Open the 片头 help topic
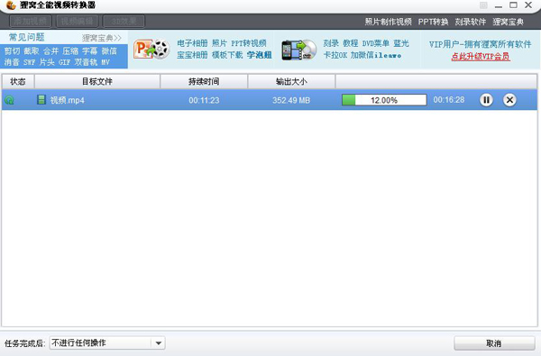The image size is (541, 356). tap(47, 62)
